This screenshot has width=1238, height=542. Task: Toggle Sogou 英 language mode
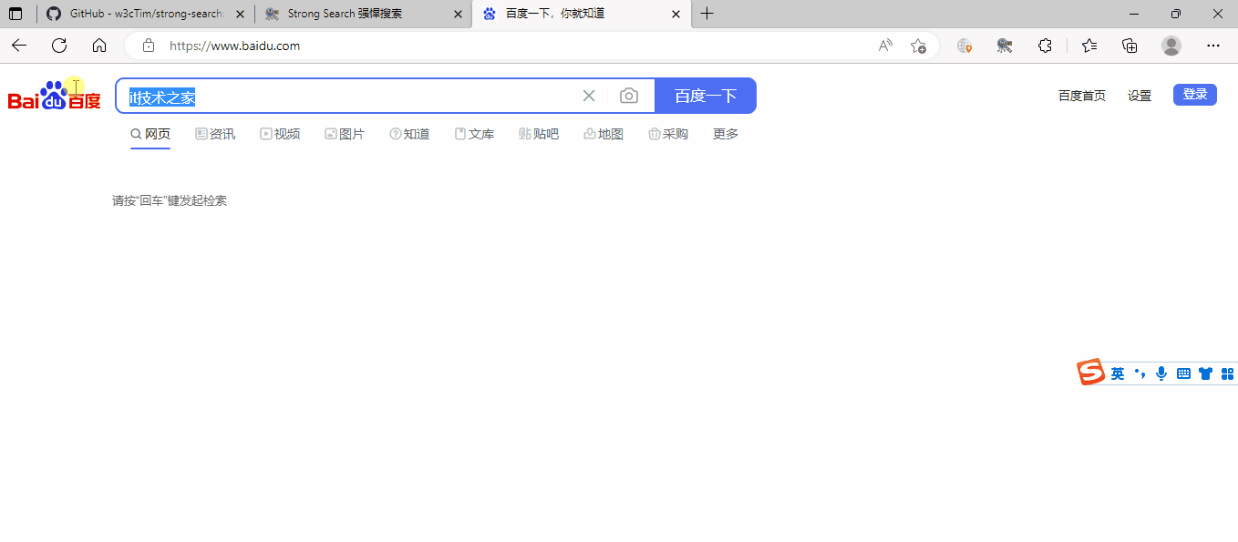pyautogui.click(x=1118, y=373)
